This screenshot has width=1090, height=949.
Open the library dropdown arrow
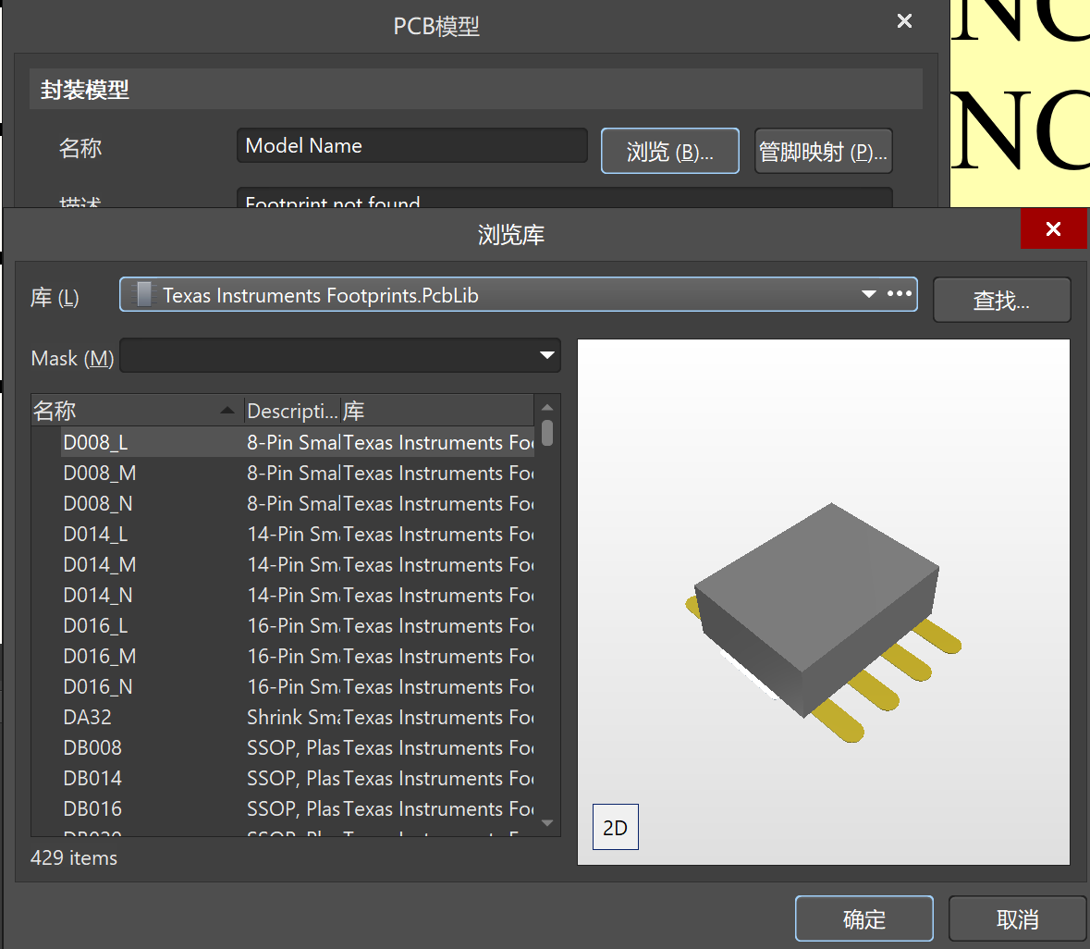click(x=868, y=294)
